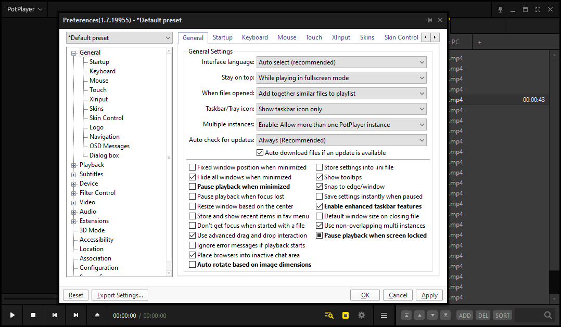This screenshot has width=561, height=327.
Task: Open the Default preset dropdown
Action: (119, 38)
